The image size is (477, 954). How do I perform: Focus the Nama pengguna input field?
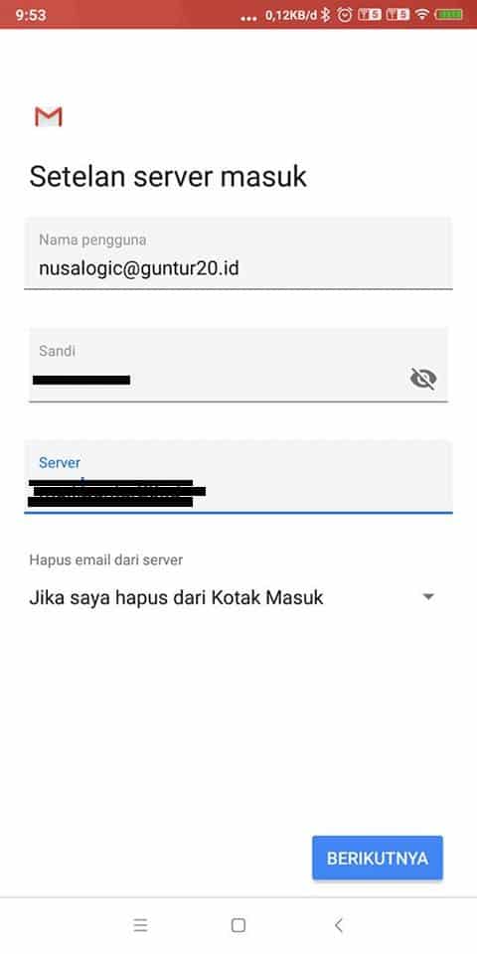coord(238,253)
